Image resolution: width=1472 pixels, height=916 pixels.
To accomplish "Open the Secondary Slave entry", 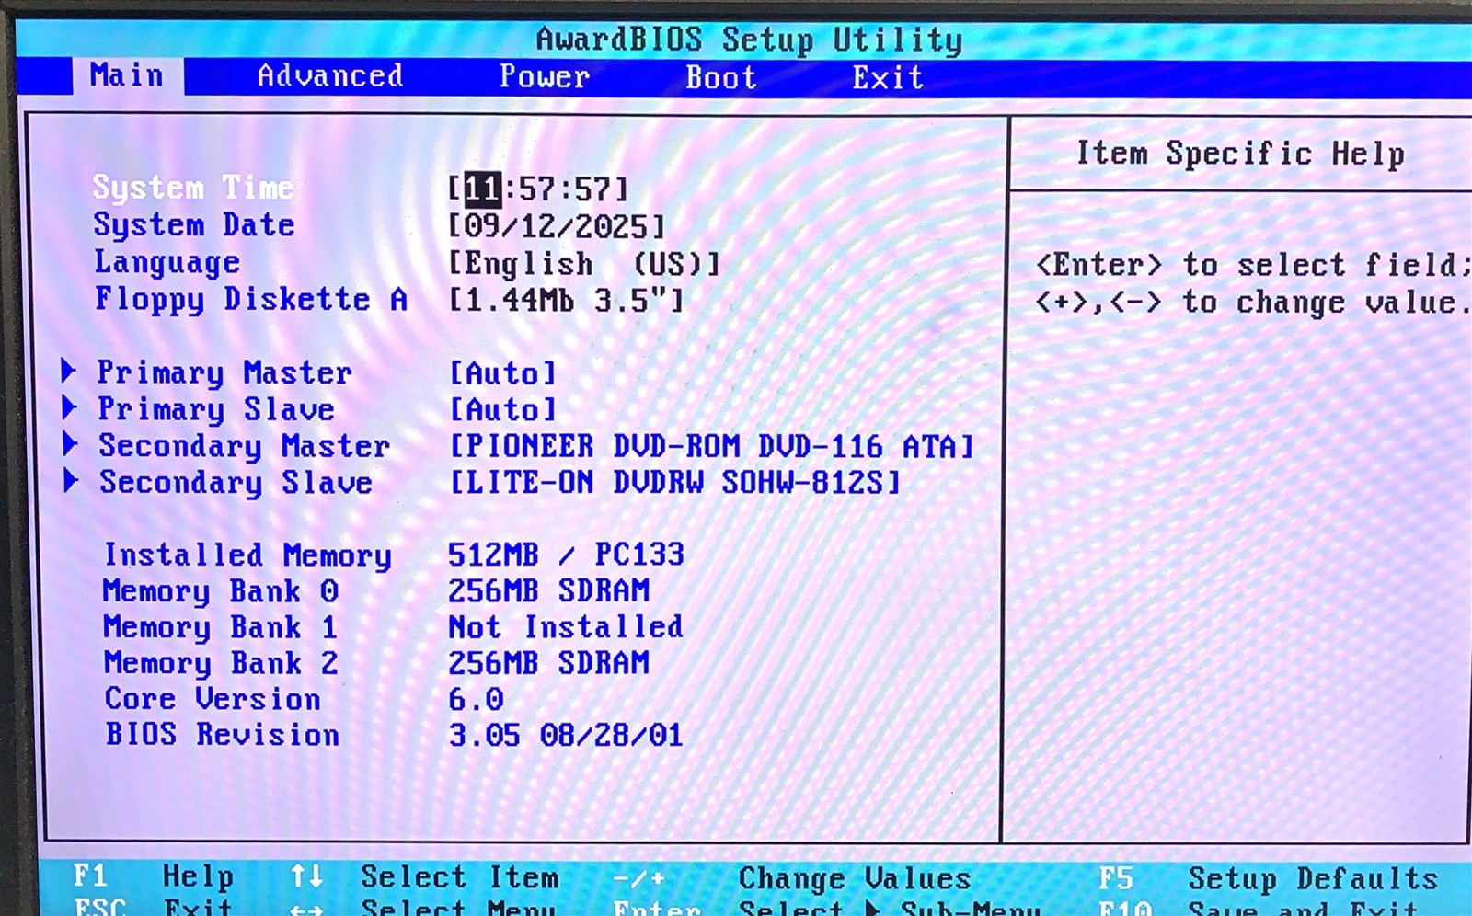I will coord(236,482).
